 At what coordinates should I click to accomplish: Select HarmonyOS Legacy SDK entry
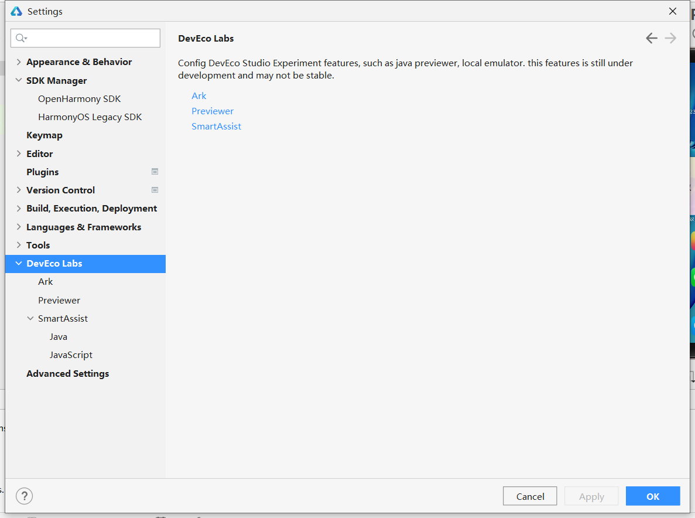tap(90, 117)
